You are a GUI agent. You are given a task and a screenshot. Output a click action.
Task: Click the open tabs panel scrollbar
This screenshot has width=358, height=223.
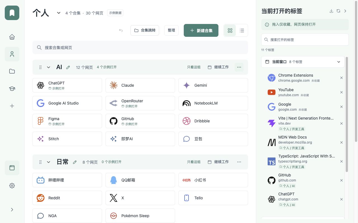coord(347,114)
